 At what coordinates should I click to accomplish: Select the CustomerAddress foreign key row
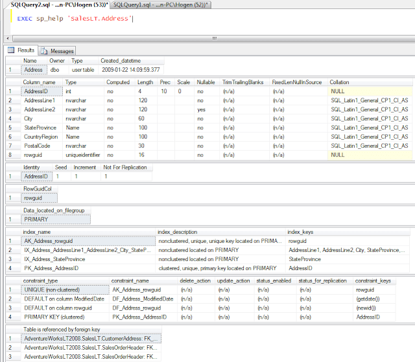tap(91, 339)
